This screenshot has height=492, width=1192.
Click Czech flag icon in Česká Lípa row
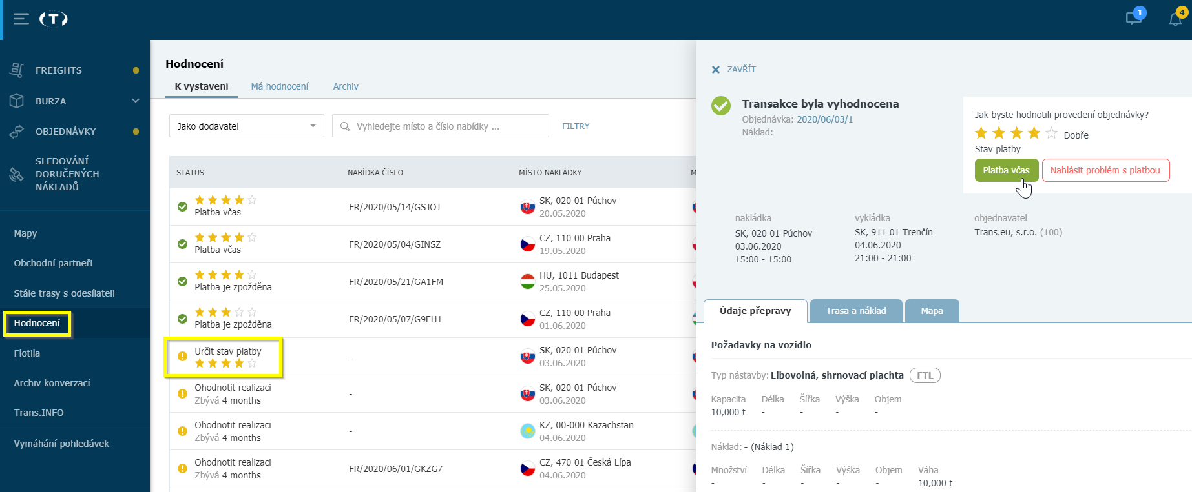[x=528, y=469]
